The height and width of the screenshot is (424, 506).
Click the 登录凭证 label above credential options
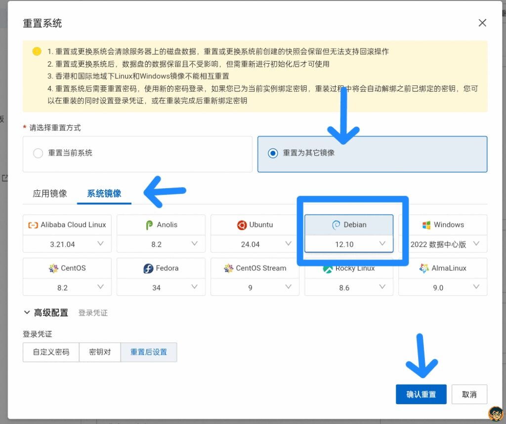point(38,334)
